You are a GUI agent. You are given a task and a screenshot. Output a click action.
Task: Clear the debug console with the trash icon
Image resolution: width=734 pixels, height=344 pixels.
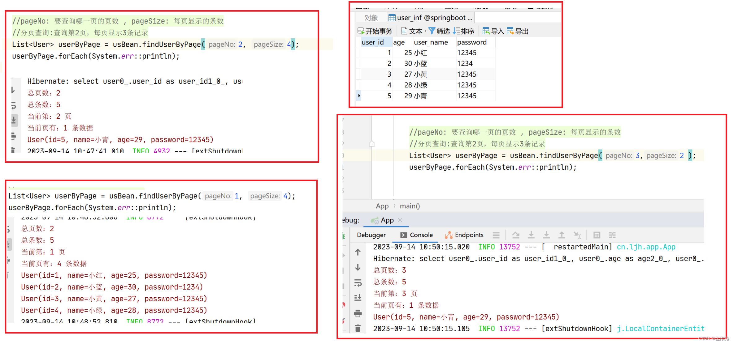coord(358,328)
